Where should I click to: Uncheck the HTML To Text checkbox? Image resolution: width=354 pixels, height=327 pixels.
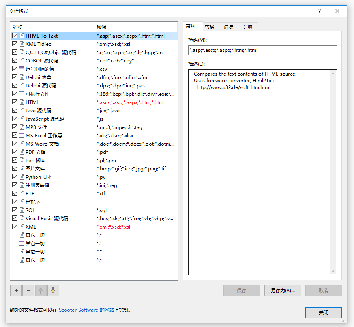15,36
